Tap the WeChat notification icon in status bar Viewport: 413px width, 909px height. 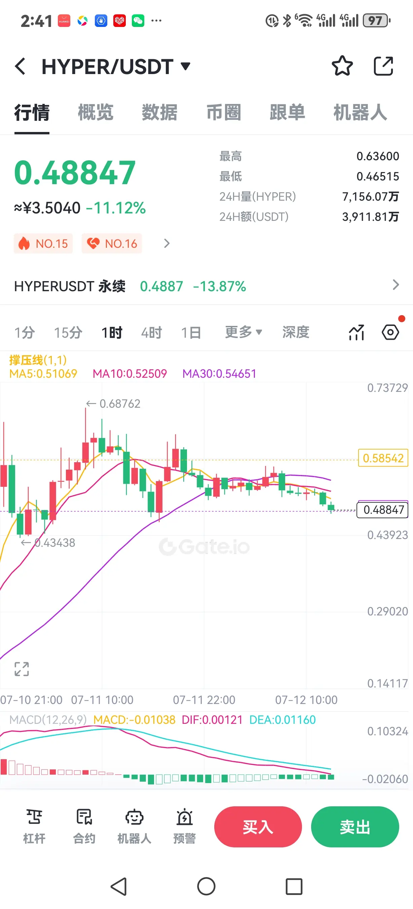point(138,21)
